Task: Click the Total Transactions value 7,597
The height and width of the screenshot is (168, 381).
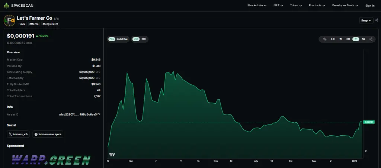Action: (97, 96)
